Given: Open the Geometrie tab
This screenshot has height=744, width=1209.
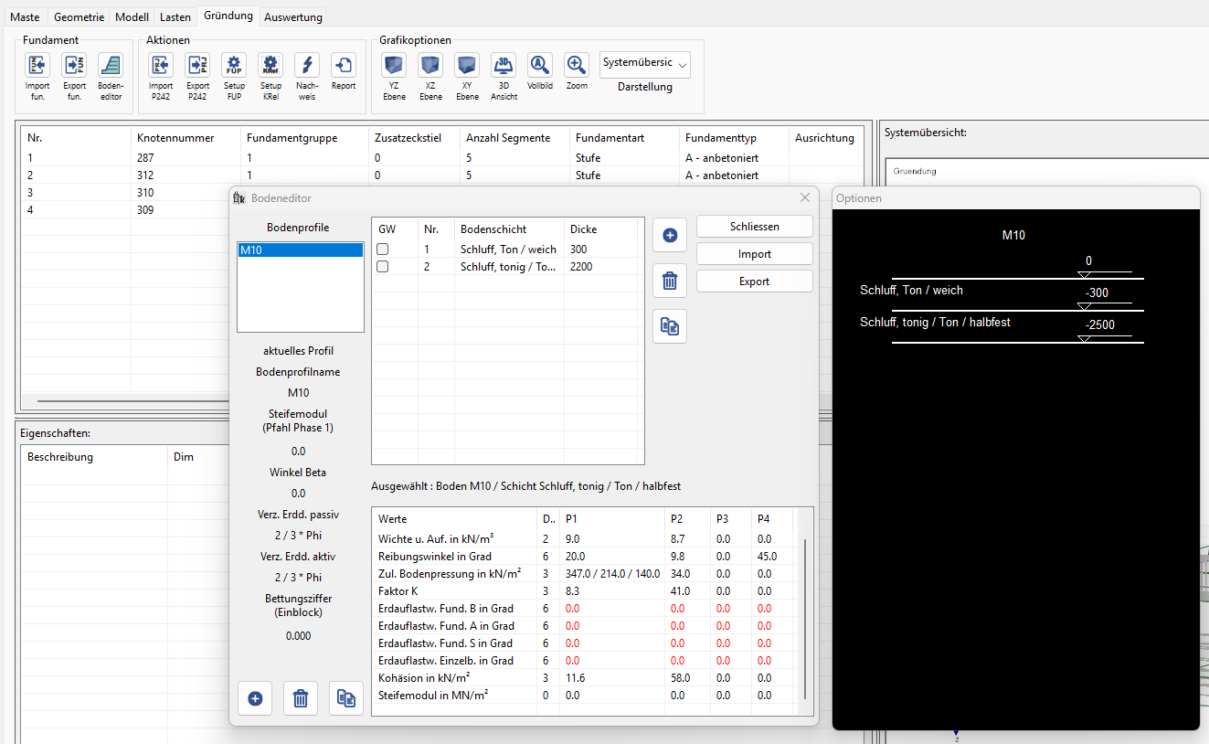Looking at the screenshot, I should [x=79, y=17].
